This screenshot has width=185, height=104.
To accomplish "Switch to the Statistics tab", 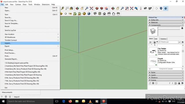I will pyautogui.click(x=163, y=39).
